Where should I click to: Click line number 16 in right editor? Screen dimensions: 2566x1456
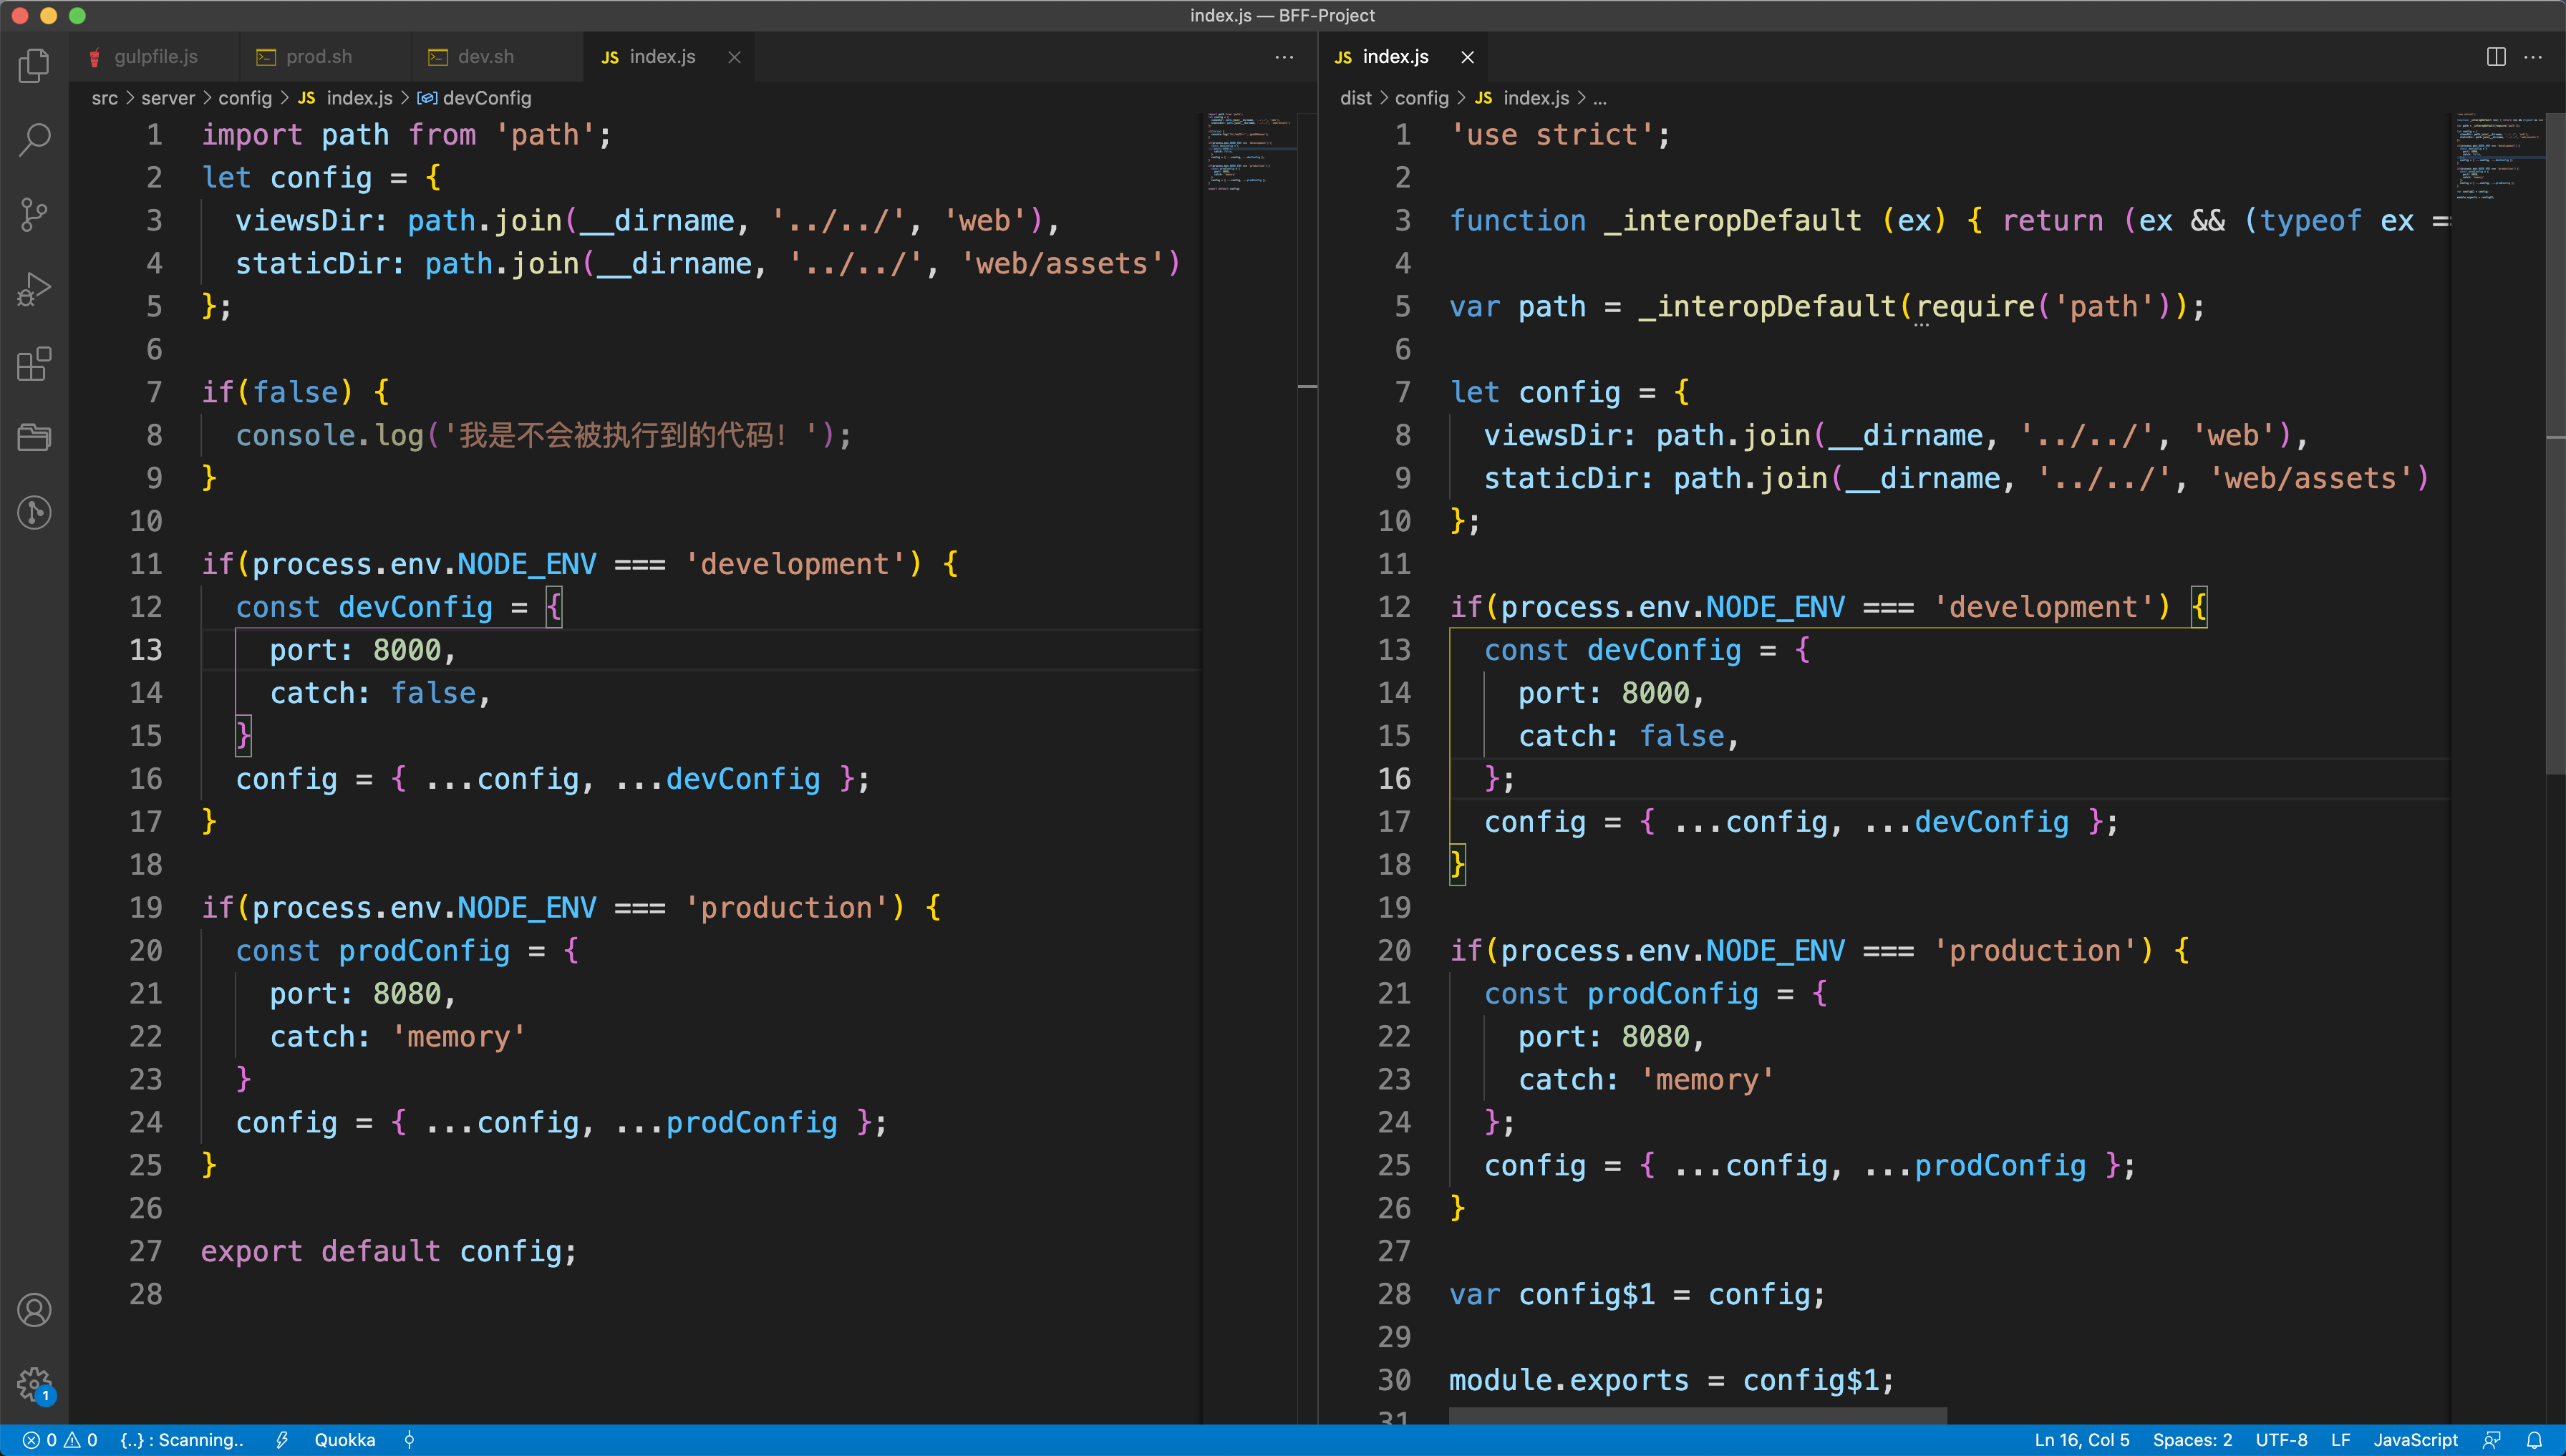(1394, 779)
